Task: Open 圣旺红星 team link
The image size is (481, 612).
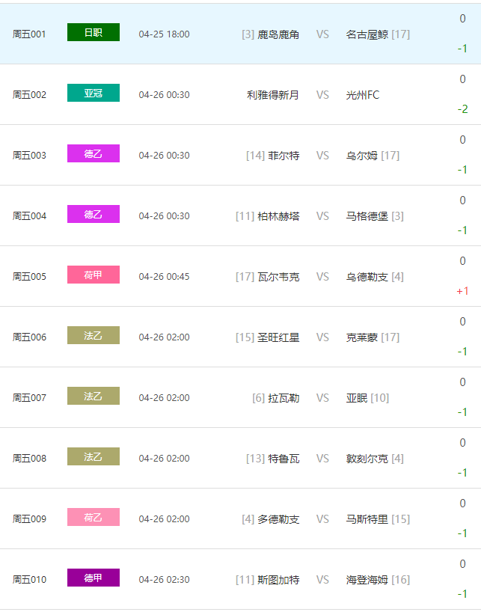Action: click(278, 337)
